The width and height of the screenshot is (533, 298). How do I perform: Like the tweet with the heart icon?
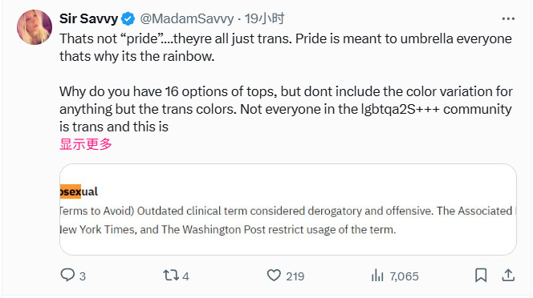(274, 276)
